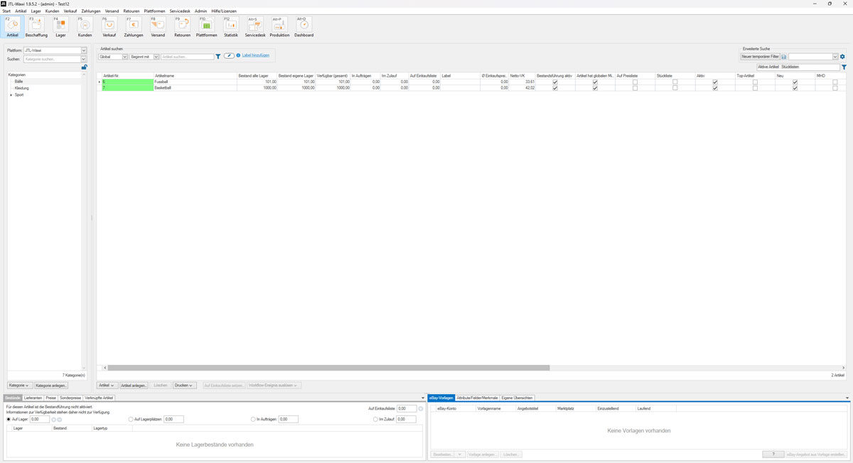Switch to the Lieferanten tab
The width and height of the screenshot is (853, 463).
point(33,398)
